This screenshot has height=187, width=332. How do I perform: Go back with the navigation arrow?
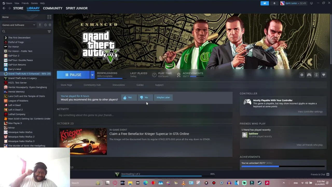[x=4, y=8]
